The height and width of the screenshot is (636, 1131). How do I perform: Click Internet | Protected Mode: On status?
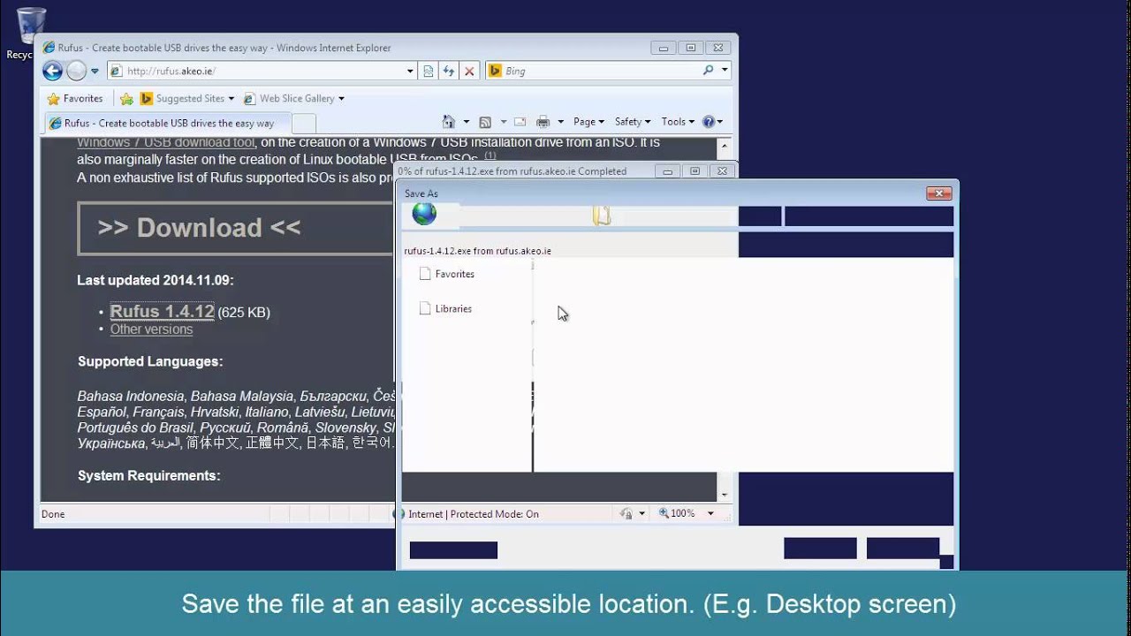[x=474, y=514]
